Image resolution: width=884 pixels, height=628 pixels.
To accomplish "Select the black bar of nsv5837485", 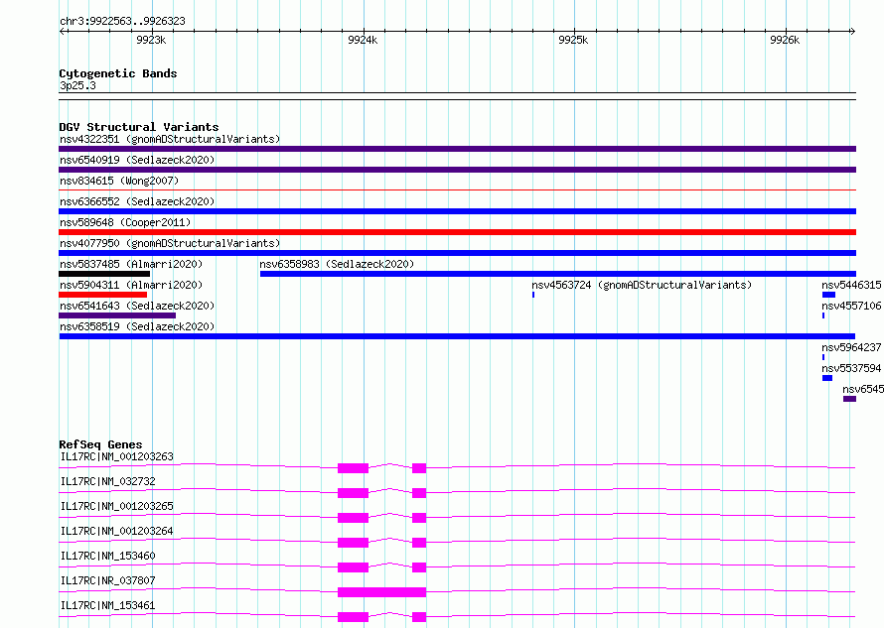I will point(104,274).
